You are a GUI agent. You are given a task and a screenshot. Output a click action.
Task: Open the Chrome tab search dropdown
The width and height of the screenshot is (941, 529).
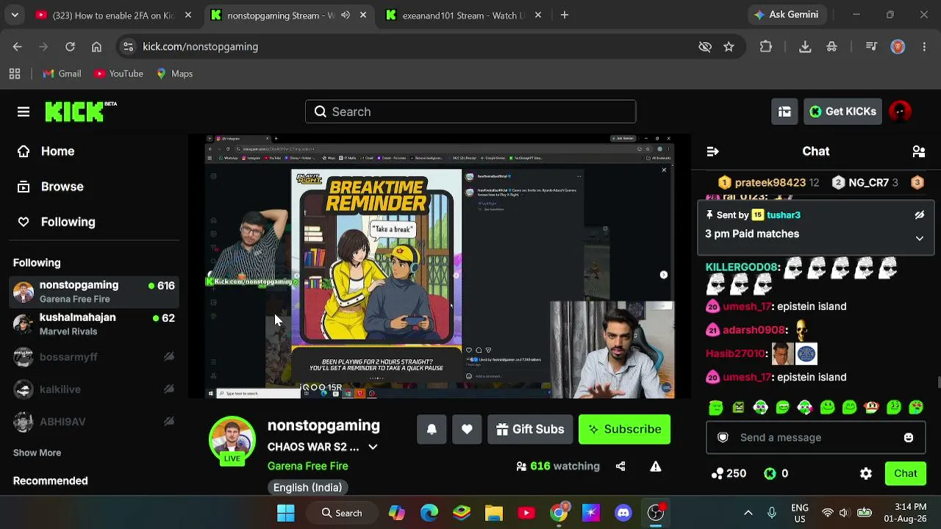[15, 15]
